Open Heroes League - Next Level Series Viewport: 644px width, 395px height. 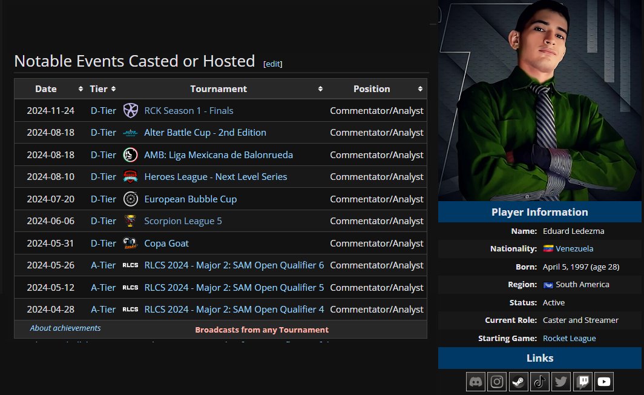pyautogui.click(x=215, y=177)
